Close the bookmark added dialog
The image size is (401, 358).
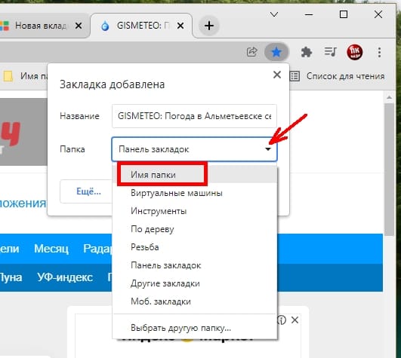pyautogui.click(x=277, y=75)
